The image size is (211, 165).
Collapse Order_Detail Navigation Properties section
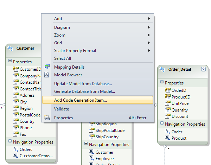pos(162,123)
